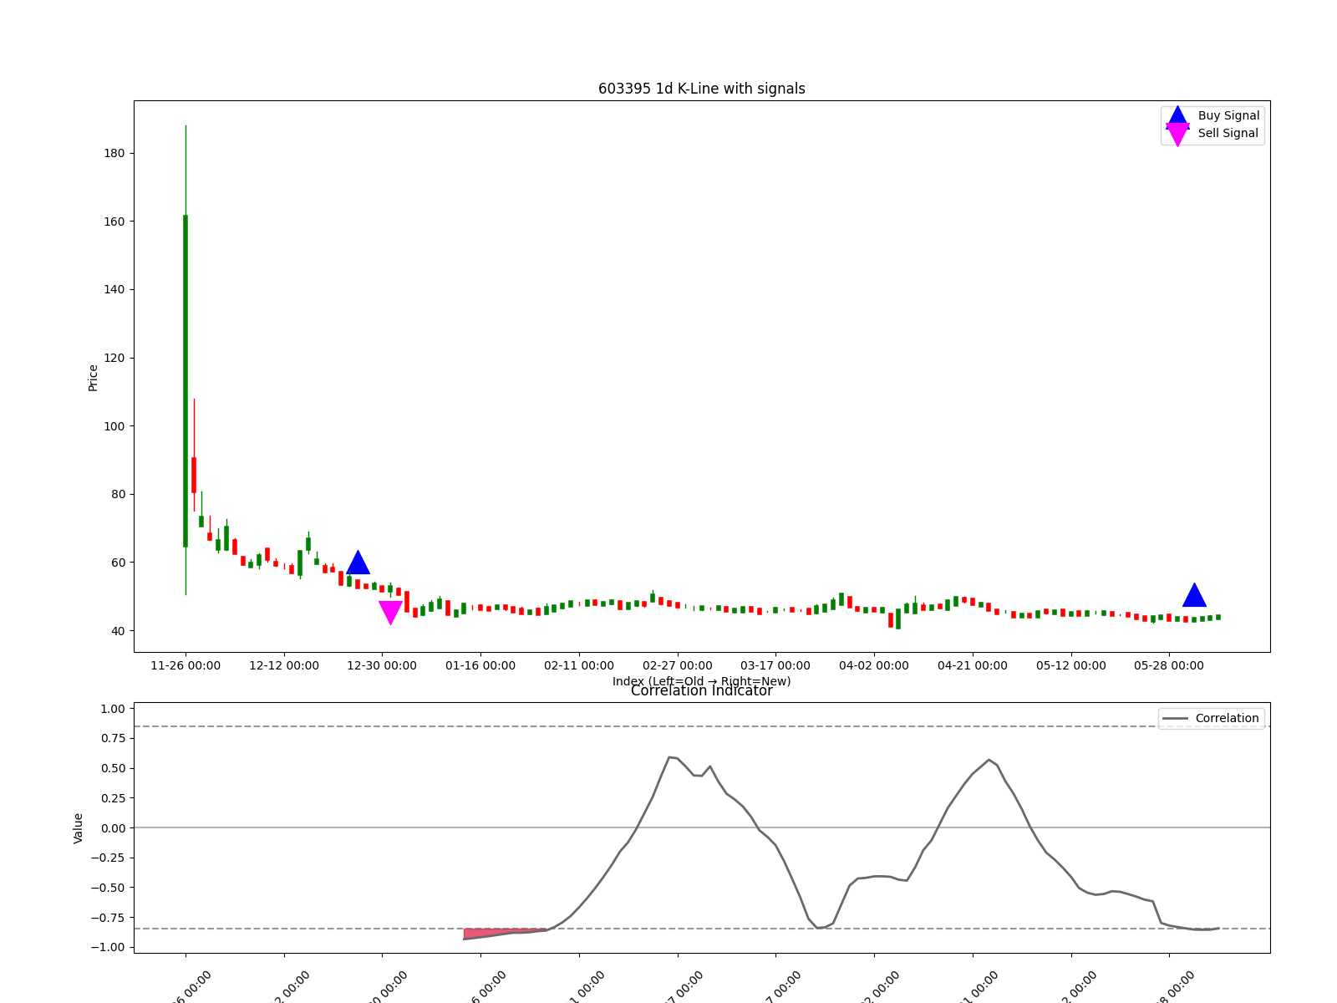Click the date tick '05-28 00:00' on price chart
Screen dimensions: 1337x1003
point(1169,665)
